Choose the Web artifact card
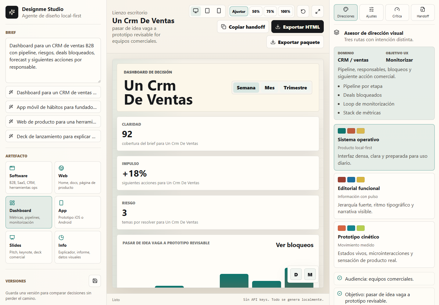The width and height of the screenshot is (439, 305). click(78, 178)
